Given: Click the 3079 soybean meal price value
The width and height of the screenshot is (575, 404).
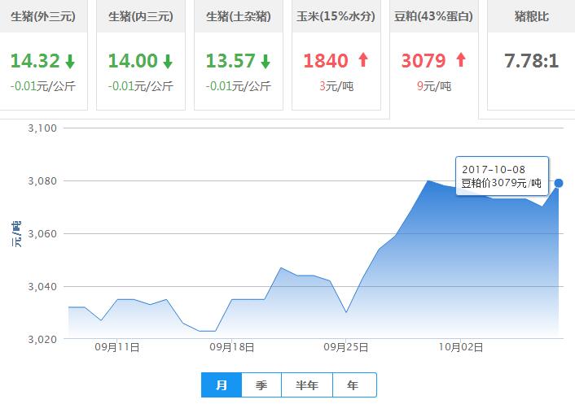Looking at the screenshot, I should coord(424,61).
